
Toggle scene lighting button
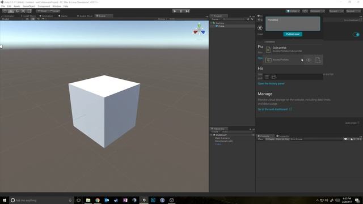33,19
